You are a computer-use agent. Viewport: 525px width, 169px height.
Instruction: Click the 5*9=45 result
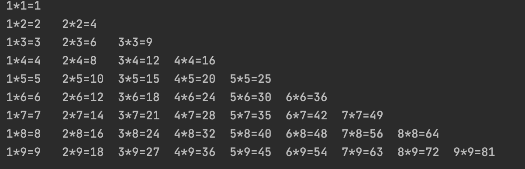(x=251, y=152)
